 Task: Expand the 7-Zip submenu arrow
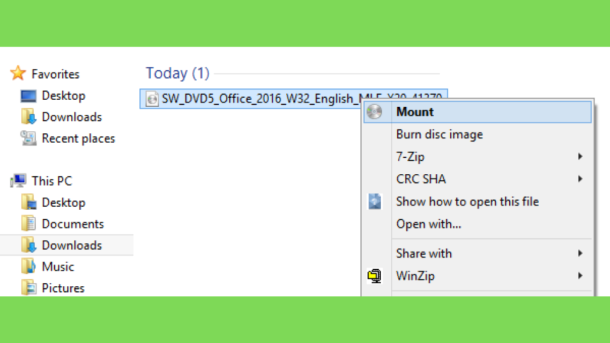pos(580,157)
